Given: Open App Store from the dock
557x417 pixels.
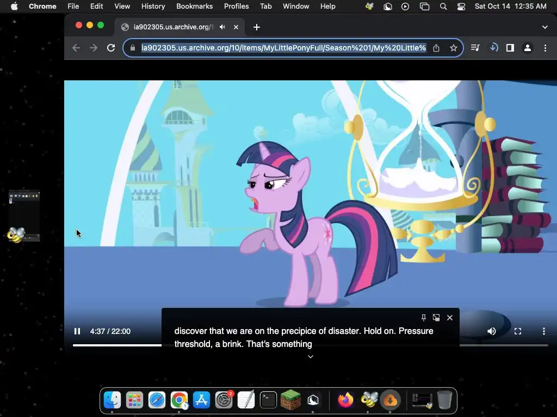Looking at the screenshot, I should coord(201,400).
